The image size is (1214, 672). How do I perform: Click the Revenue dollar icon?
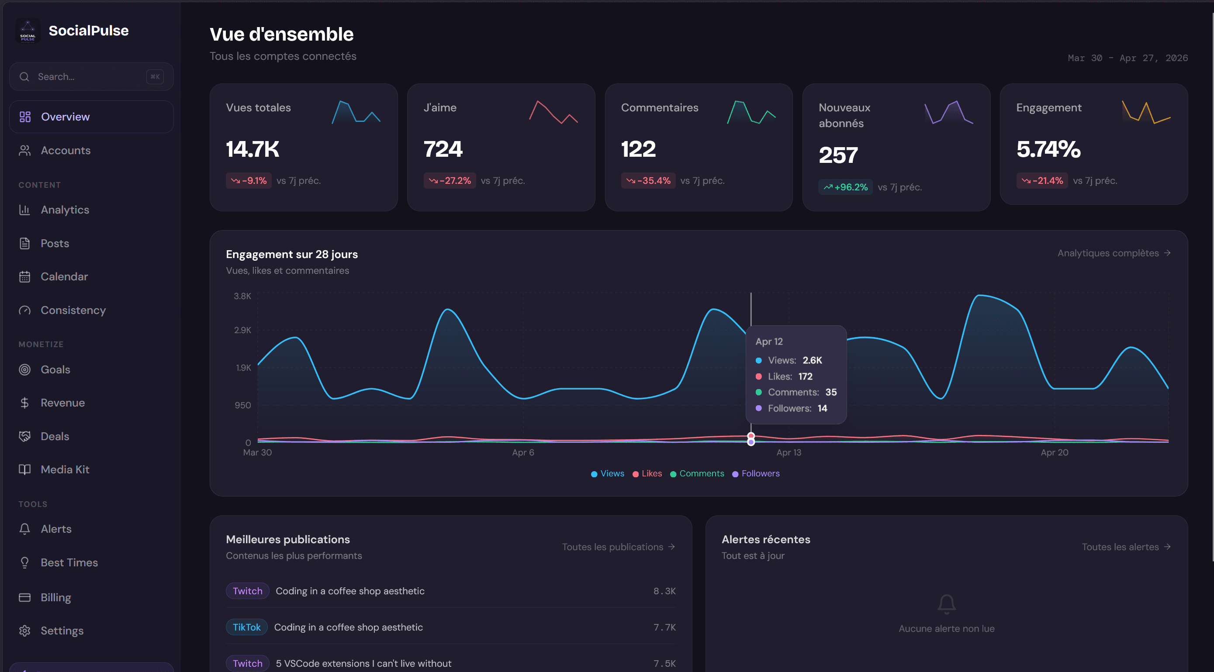25,403
